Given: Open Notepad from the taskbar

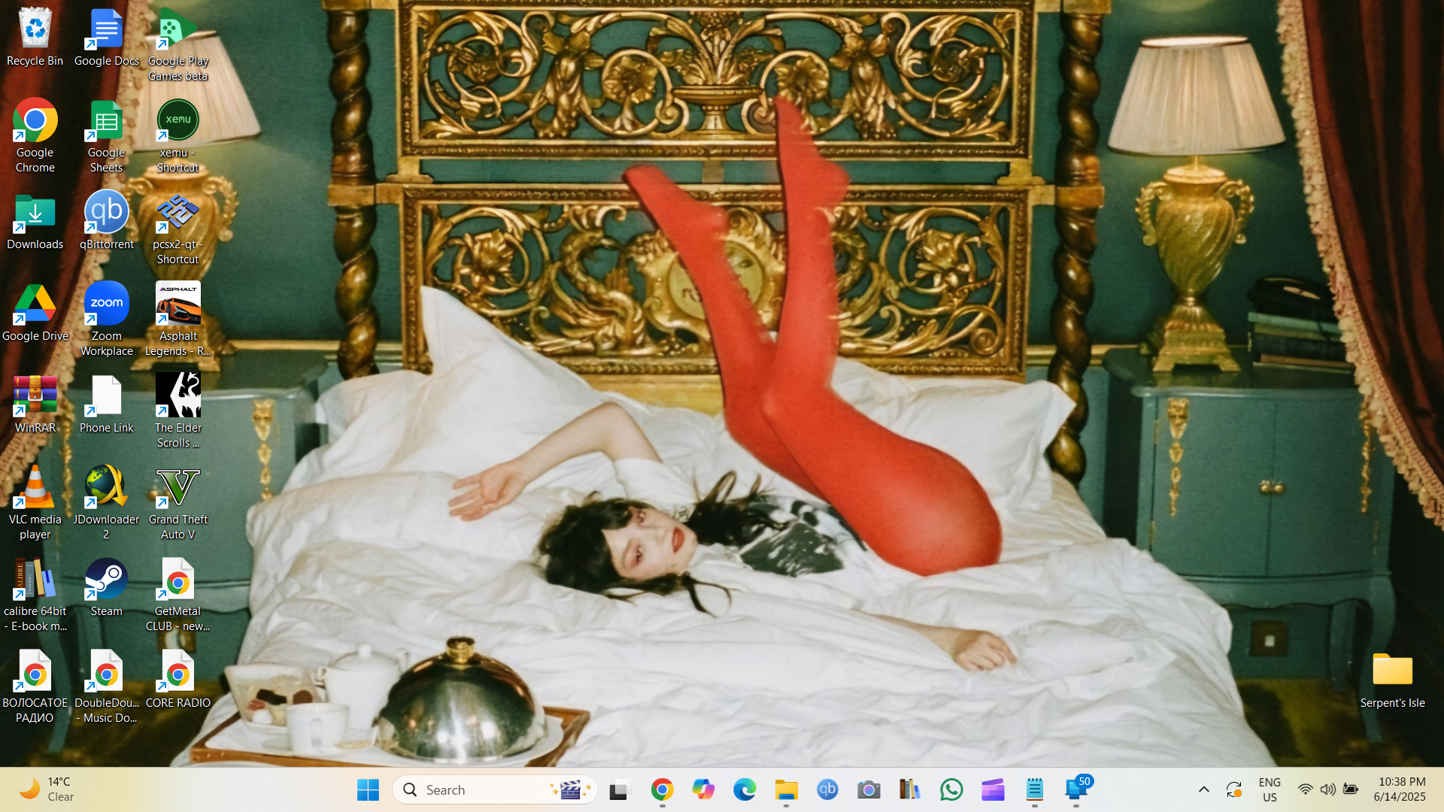Looking at the screenshot, I should [x=1034, y=790].
